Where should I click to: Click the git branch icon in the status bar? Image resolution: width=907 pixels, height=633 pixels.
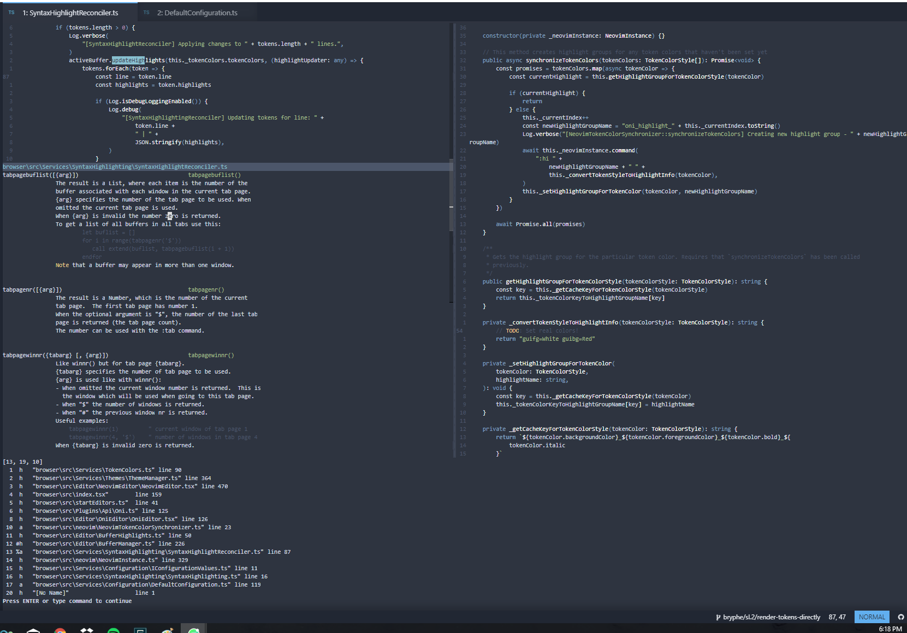click(718, 617)
